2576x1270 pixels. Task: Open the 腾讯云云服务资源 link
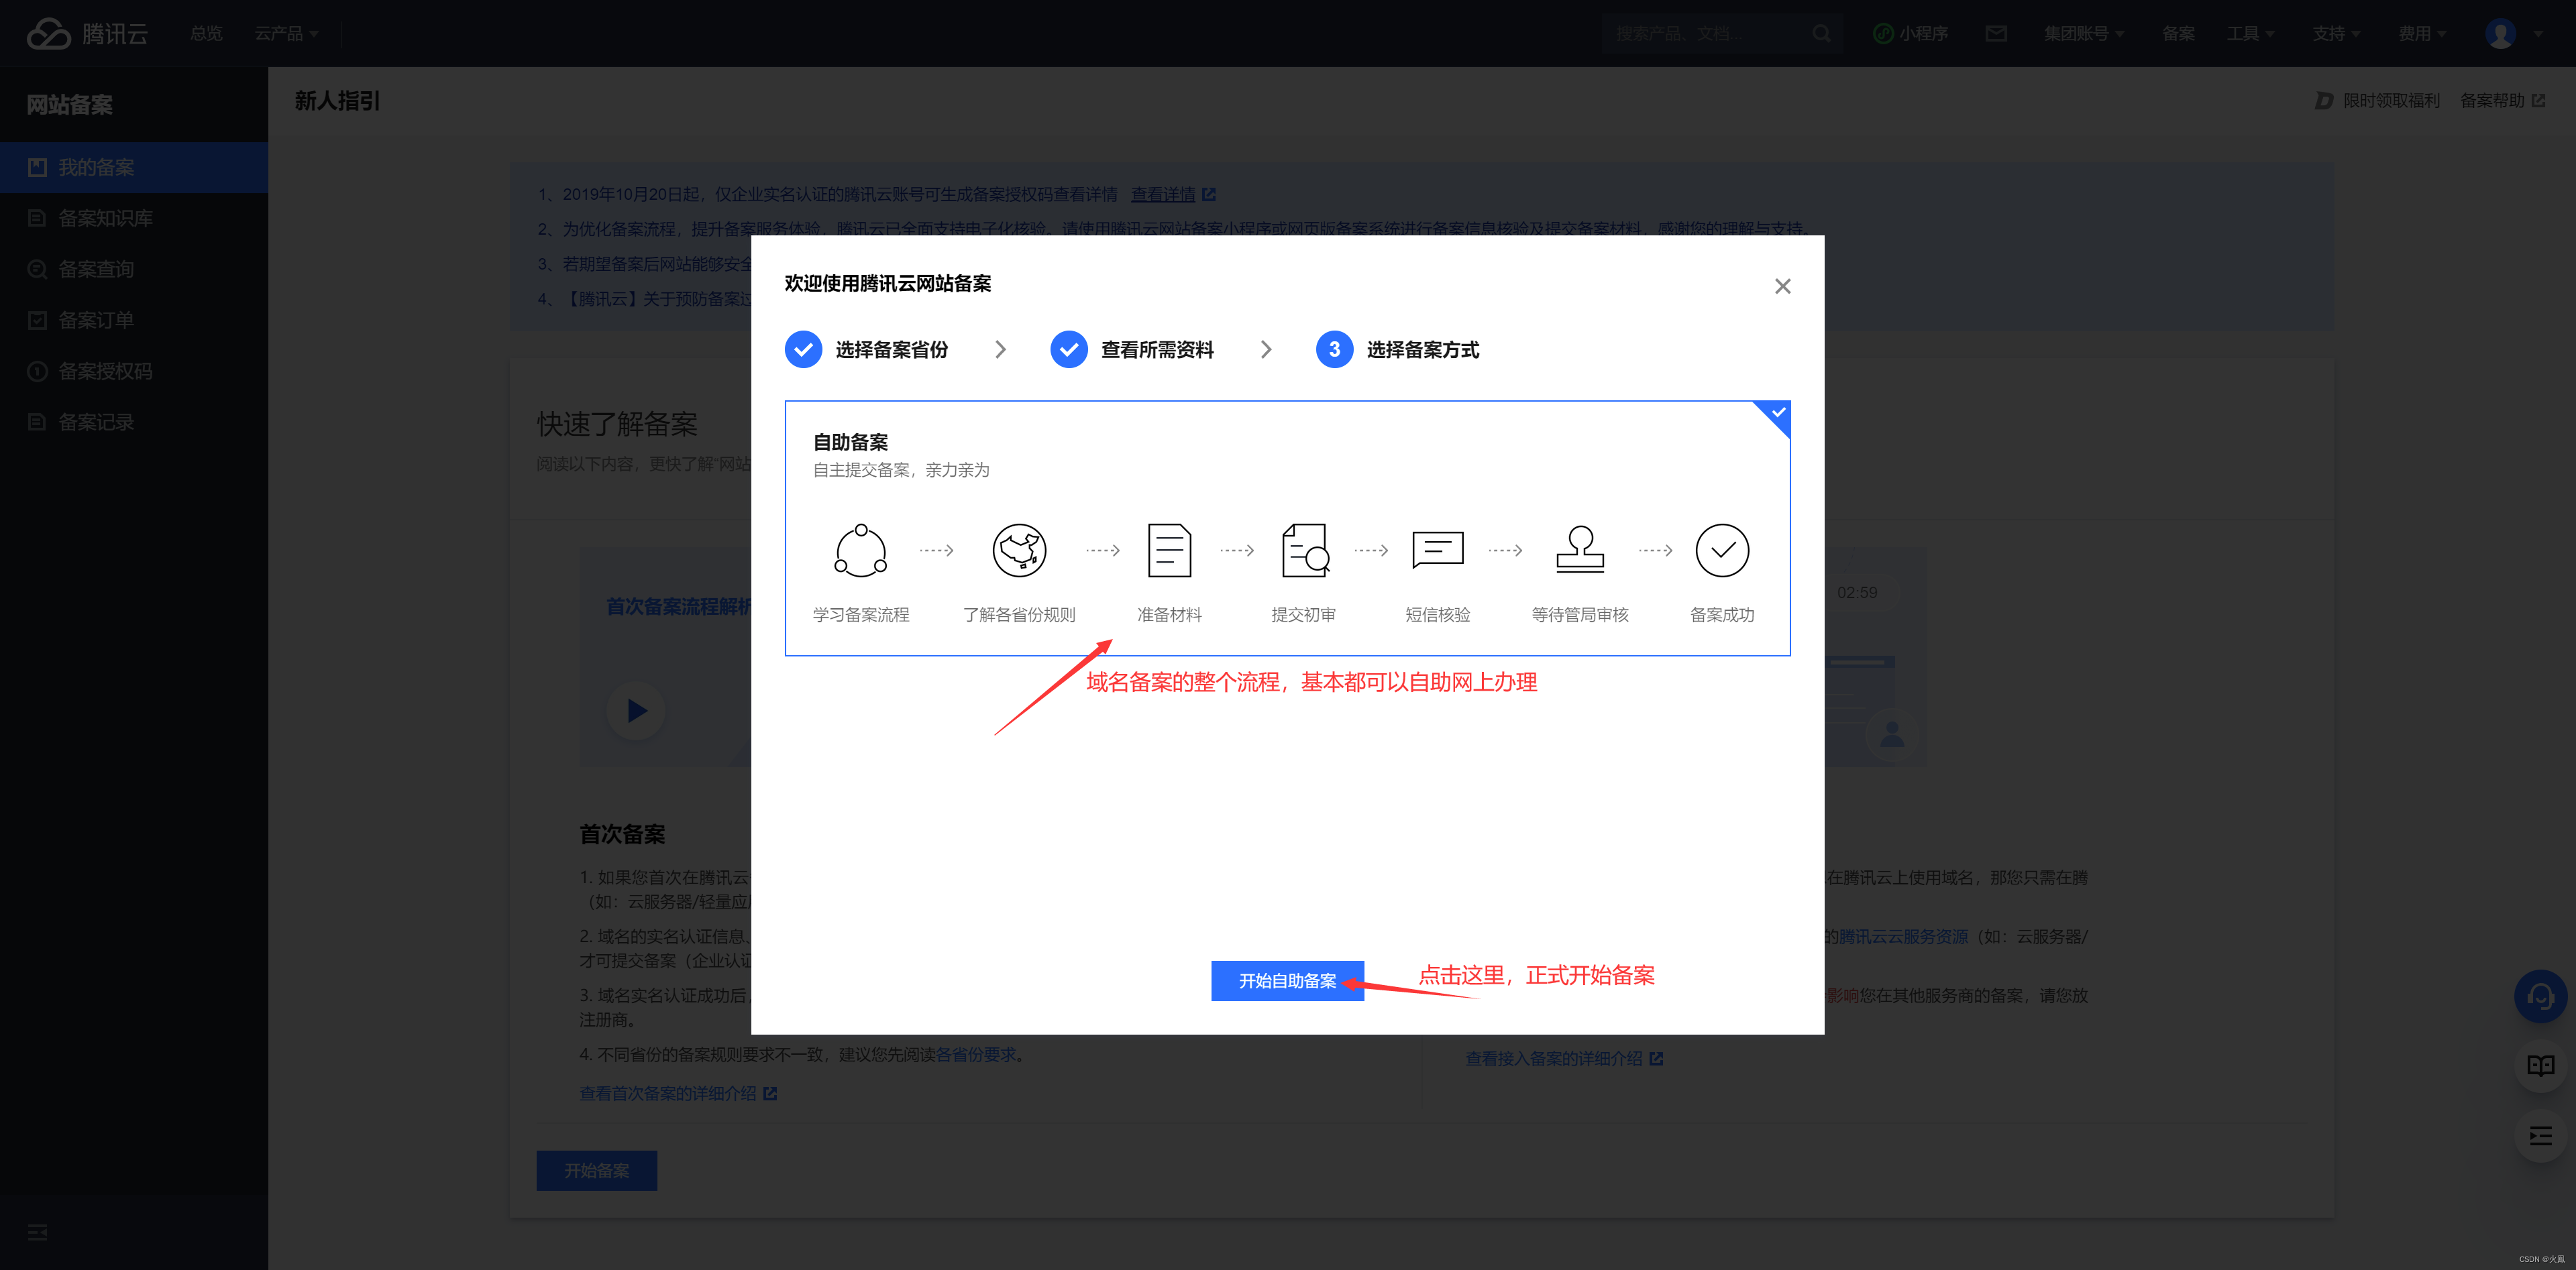click(x=1903, y=936)
